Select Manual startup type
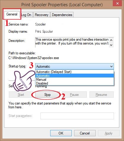Image resolution: width=124 pixels, height=141 pixels. (x=74, y=80)
